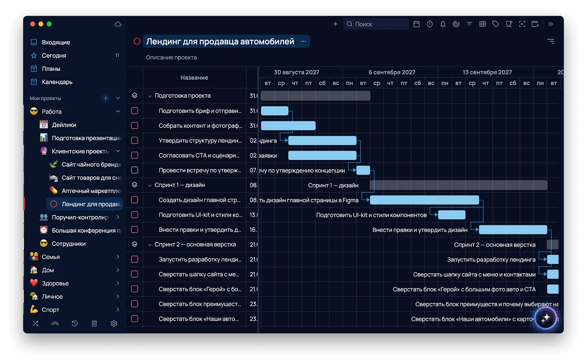Collapse 'Спринт 2 — основная верстка' group
The image size is (587, 364).
[150, 245]
